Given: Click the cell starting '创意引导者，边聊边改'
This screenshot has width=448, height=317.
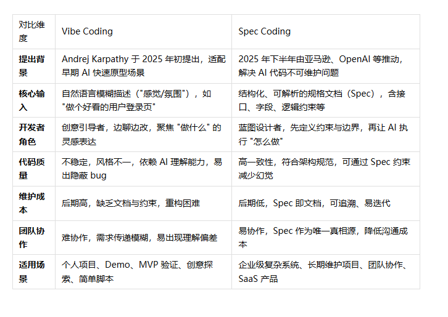Looking at the screenshot, I should point(143,135).
